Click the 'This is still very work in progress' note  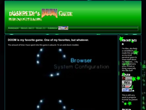pyautogui.click(x=130, y=98)
